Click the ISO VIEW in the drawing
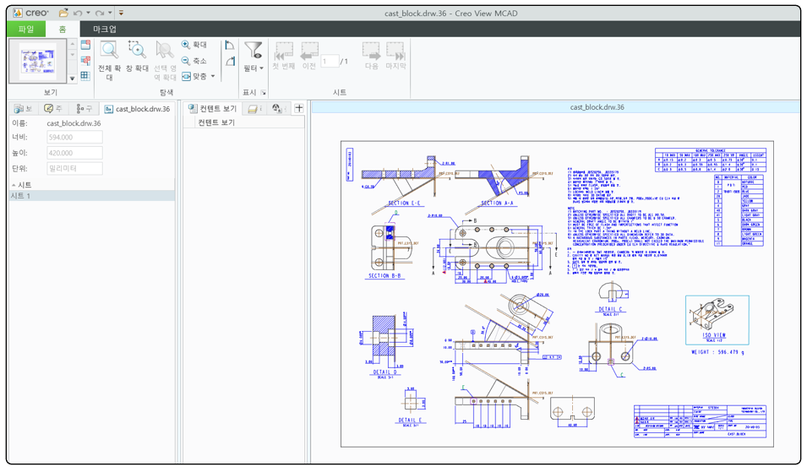Image resolution: width=807 pixels, height=472 pixels. coord(717,320)
